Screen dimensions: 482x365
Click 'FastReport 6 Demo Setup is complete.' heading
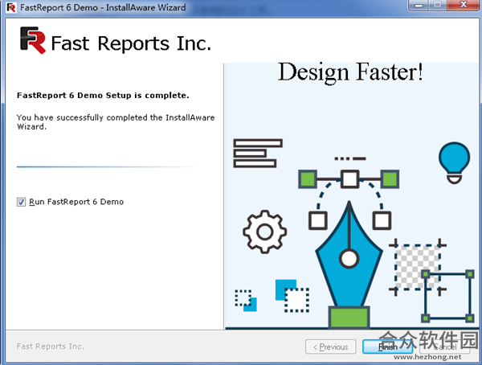click(103, 96)
